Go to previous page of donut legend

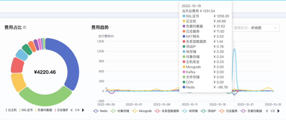pos(71,110)
